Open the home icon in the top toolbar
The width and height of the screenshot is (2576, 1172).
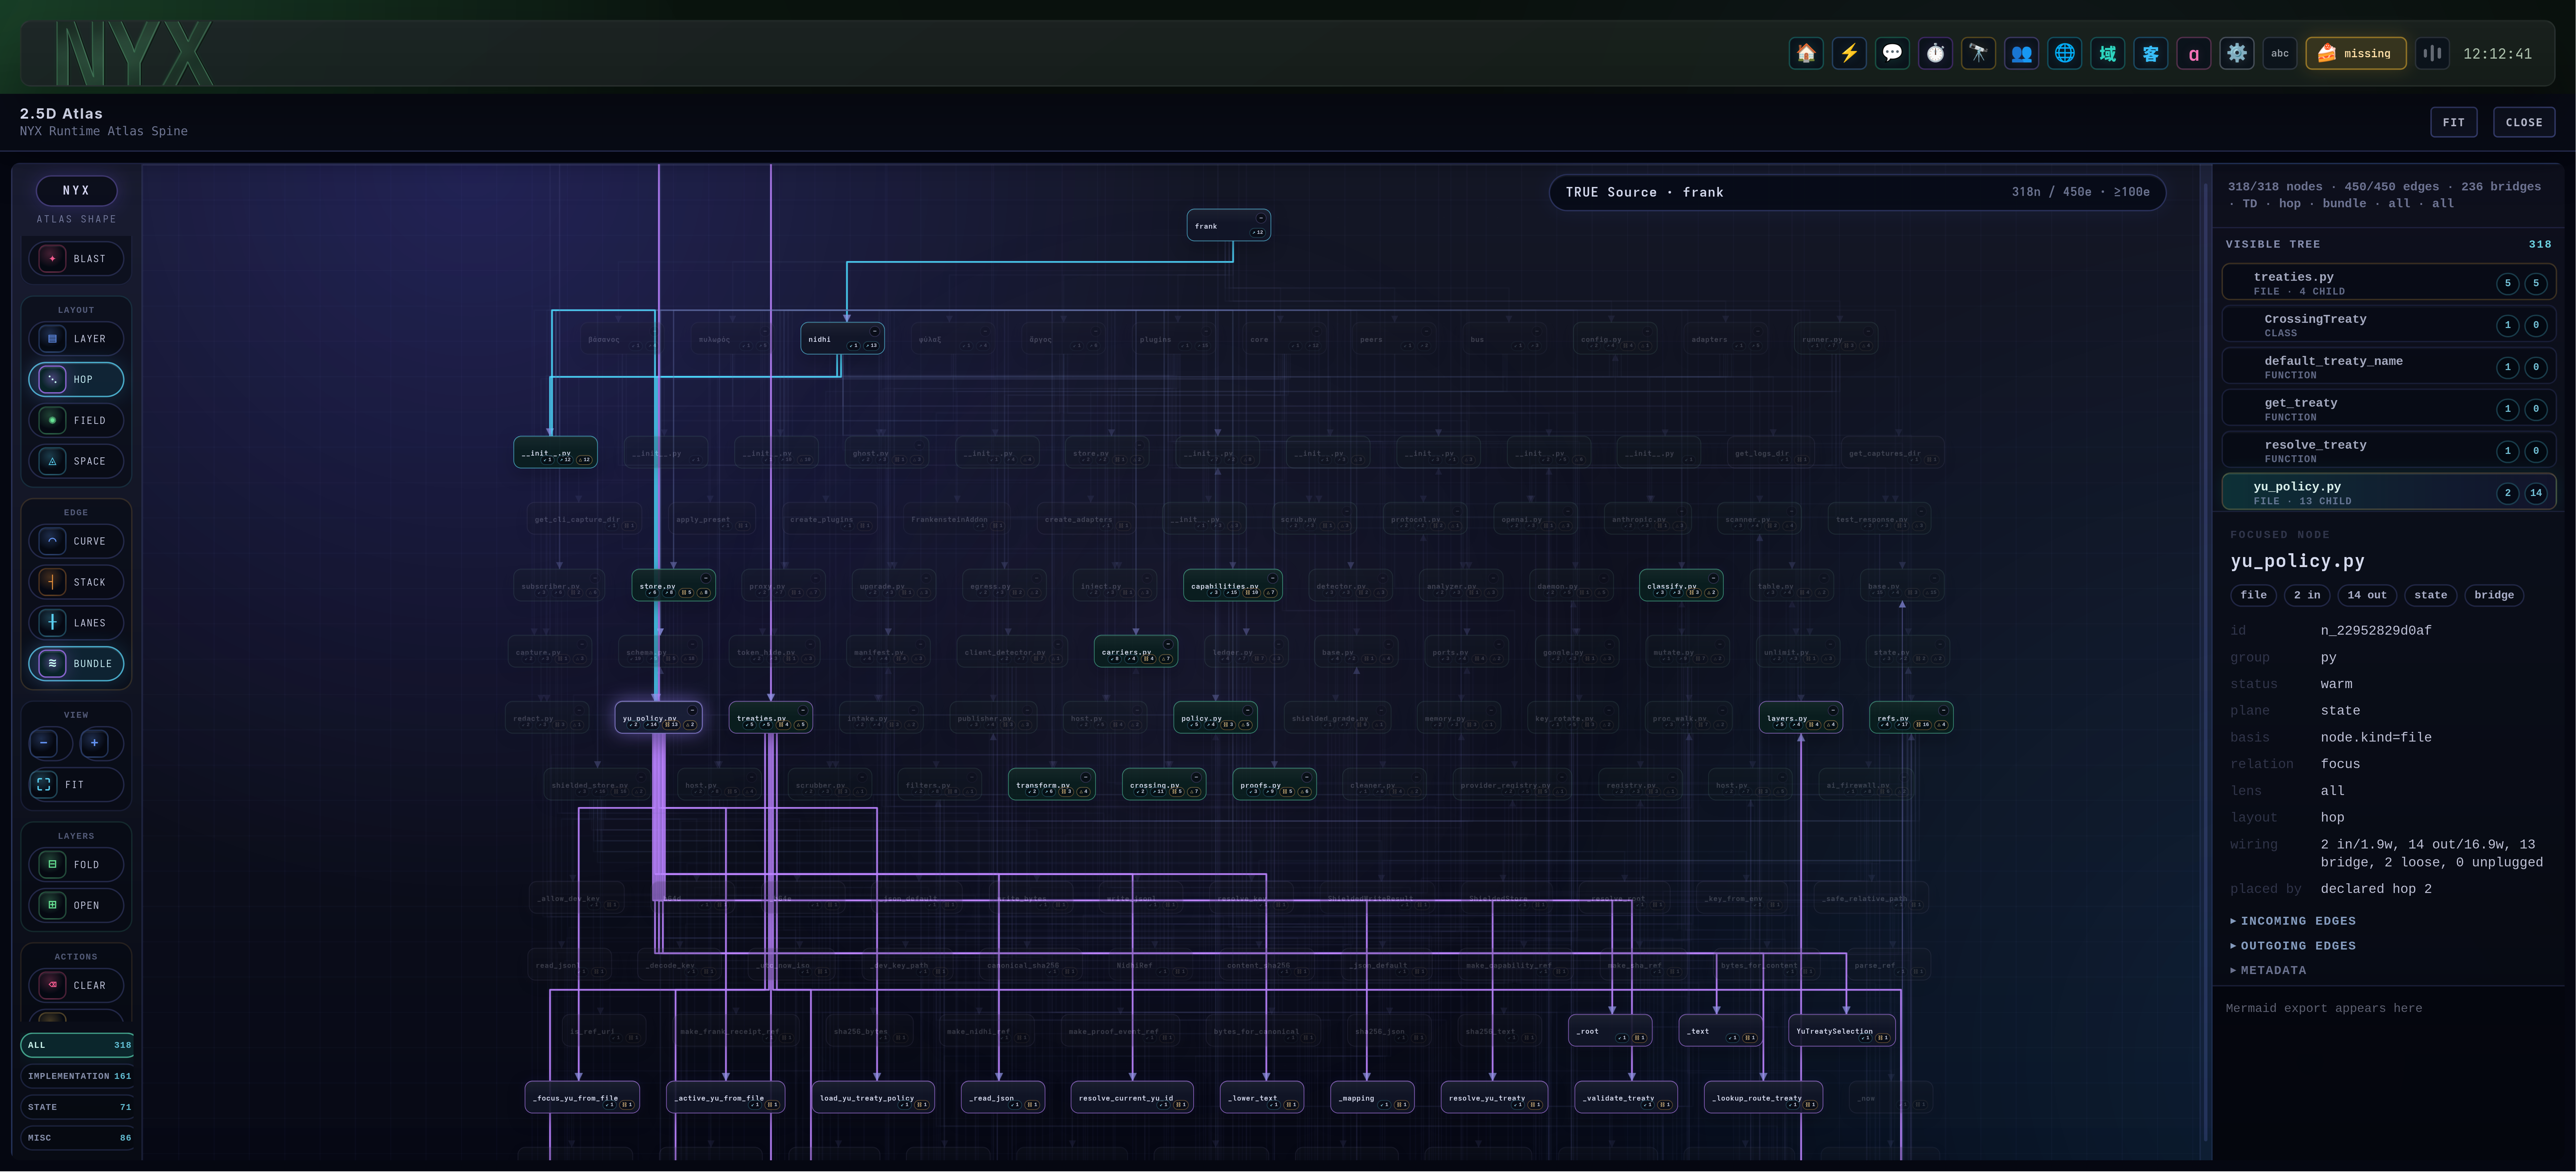click(x=1806, y=53)
